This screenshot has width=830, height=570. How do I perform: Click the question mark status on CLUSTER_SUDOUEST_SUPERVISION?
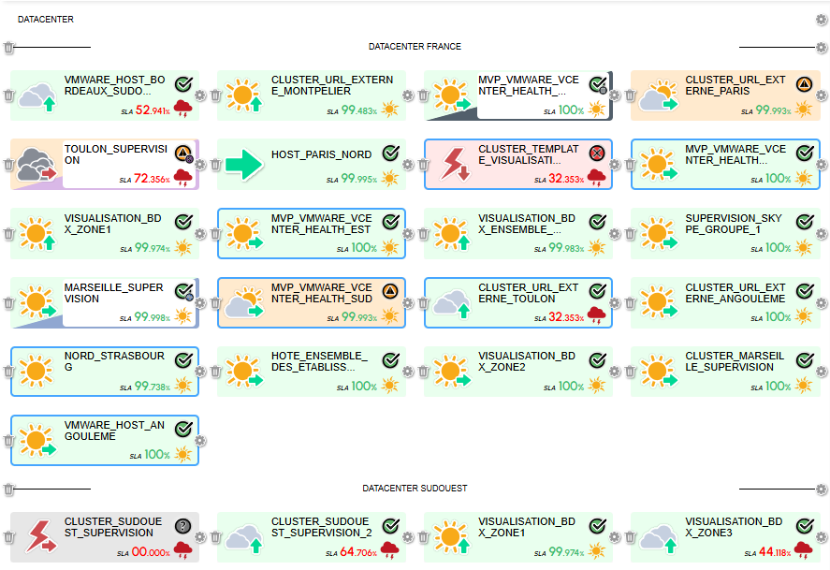(x=183, y=526)
